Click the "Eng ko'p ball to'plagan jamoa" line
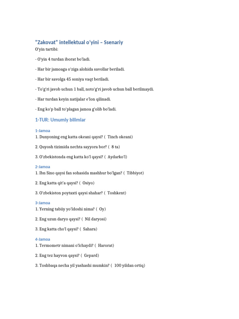The image size is (239, 319). (x=76, y=109)
